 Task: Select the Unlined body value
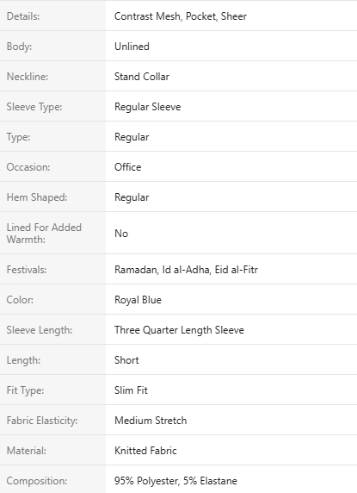(132, 47)
